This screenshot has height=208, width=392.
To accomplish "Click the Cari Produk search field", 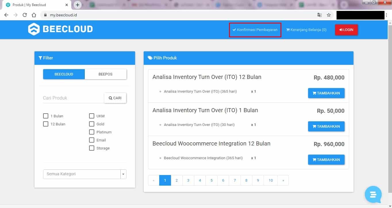I will click(73, 98).
